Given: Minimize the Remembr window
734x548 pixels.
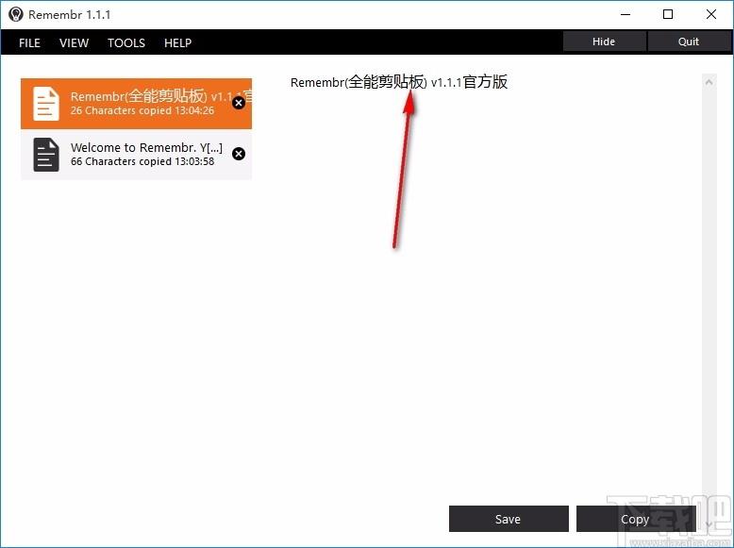Looking at the screenshot, I should click(626, 14).
